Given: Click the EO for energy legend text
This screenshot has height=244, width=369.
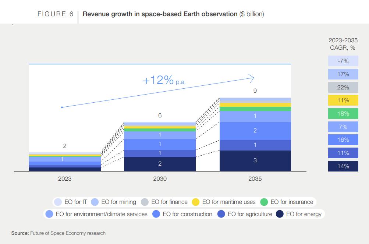Looking at the screenshot, I should [304, 214].
